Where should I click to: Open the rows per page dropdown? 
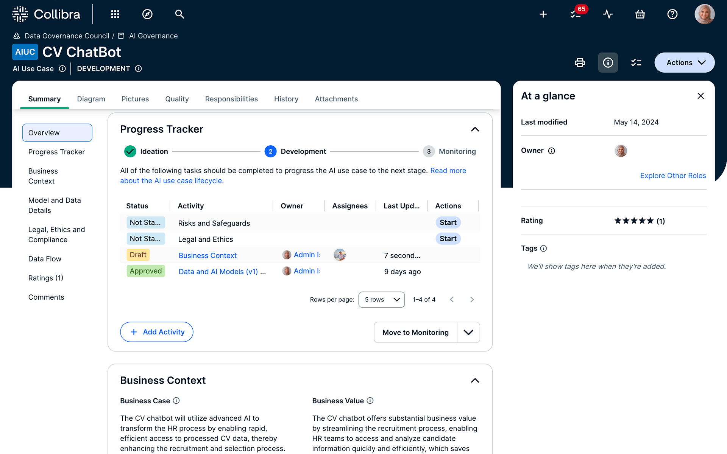click(381, 299)
